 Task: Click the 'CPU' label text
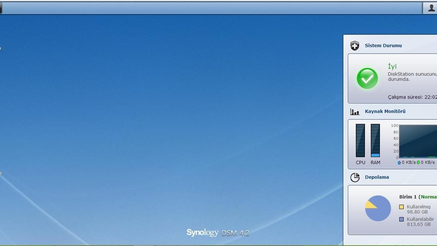[x=361, y=163]
